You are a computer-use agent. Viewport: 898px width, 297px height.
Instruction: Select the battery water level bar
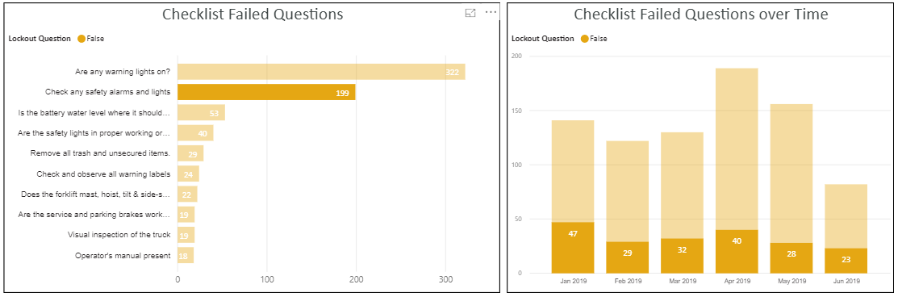click(x=201, y=112)
